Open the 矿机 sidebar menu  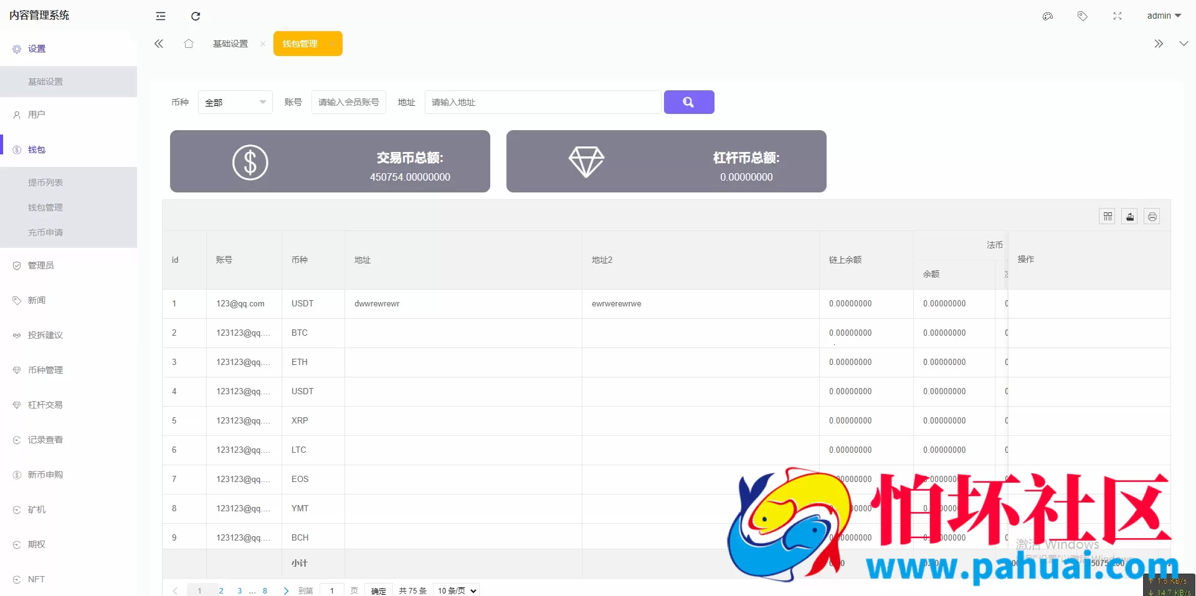69,509
